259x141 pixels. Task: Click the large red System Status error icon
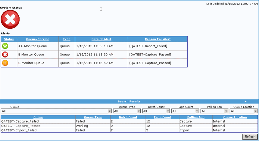[x=10, y=19]
